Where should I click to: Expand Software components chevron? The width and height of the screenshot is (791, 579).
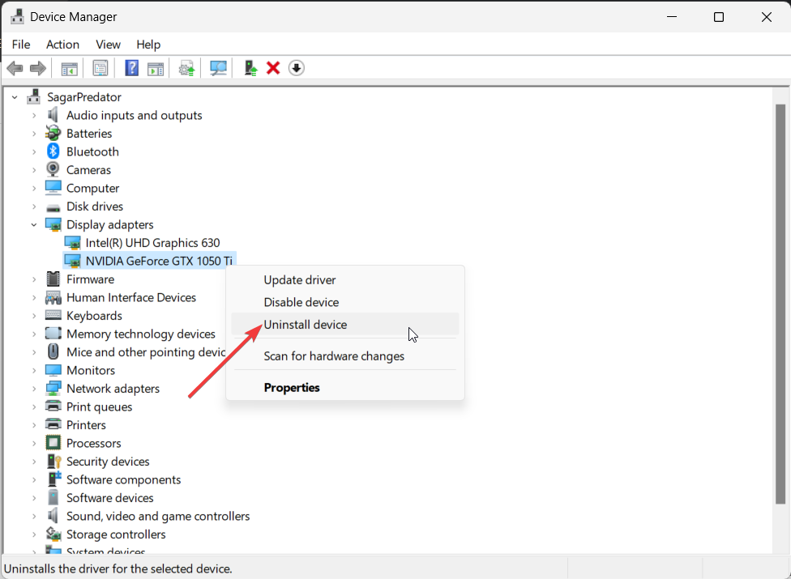34,479
